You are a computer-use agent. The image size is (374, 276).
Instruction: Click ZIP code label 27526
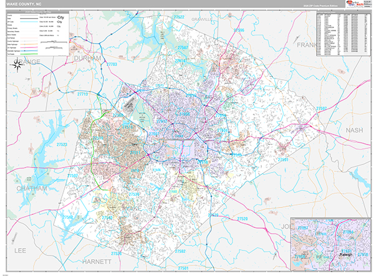[117, 254]
